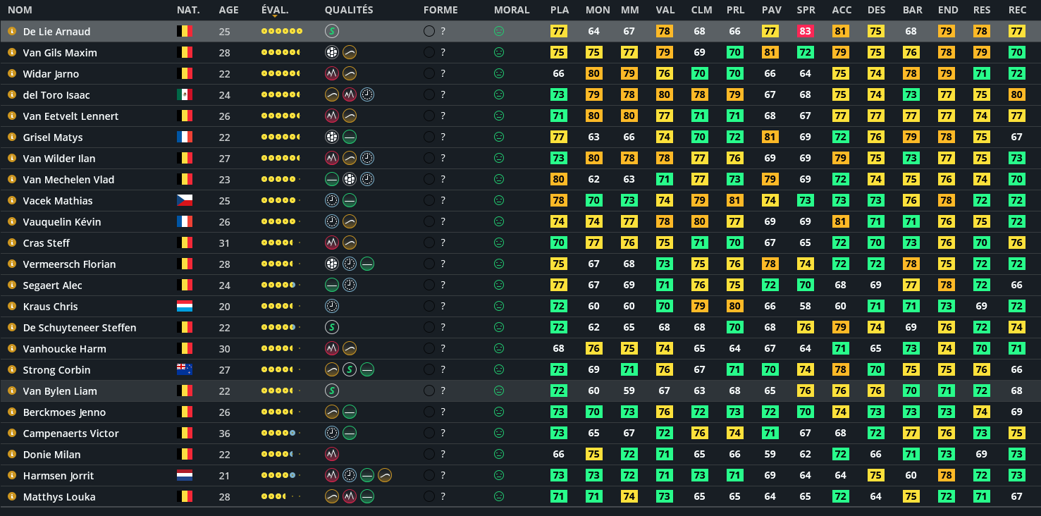The width and height of the screenshot is (1041, 516).
Task: Click the info icon next to Campenaerts Victor
Action: click(x=12, y=433)
